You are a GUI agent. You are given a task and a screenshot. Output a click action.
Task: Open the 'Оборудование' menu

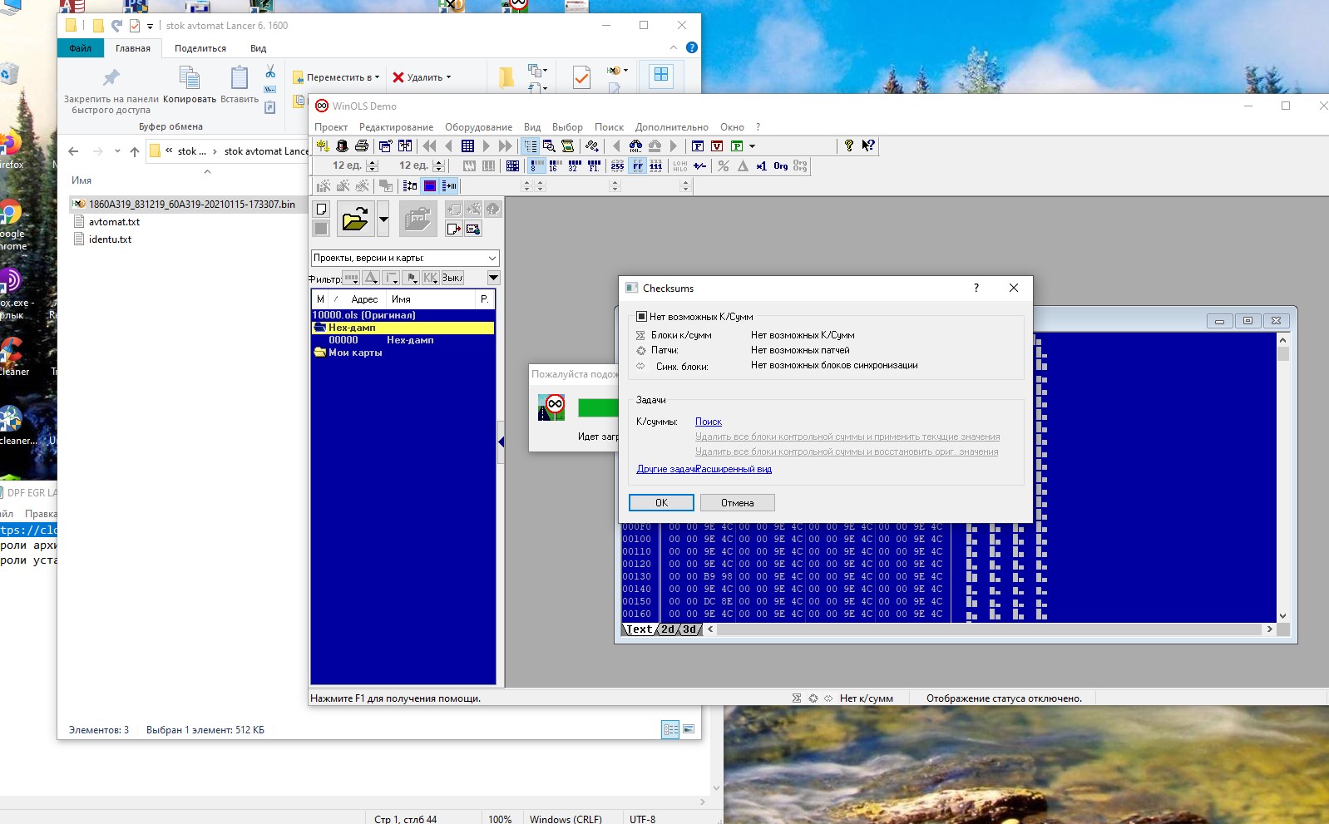(x=478, y=127)
